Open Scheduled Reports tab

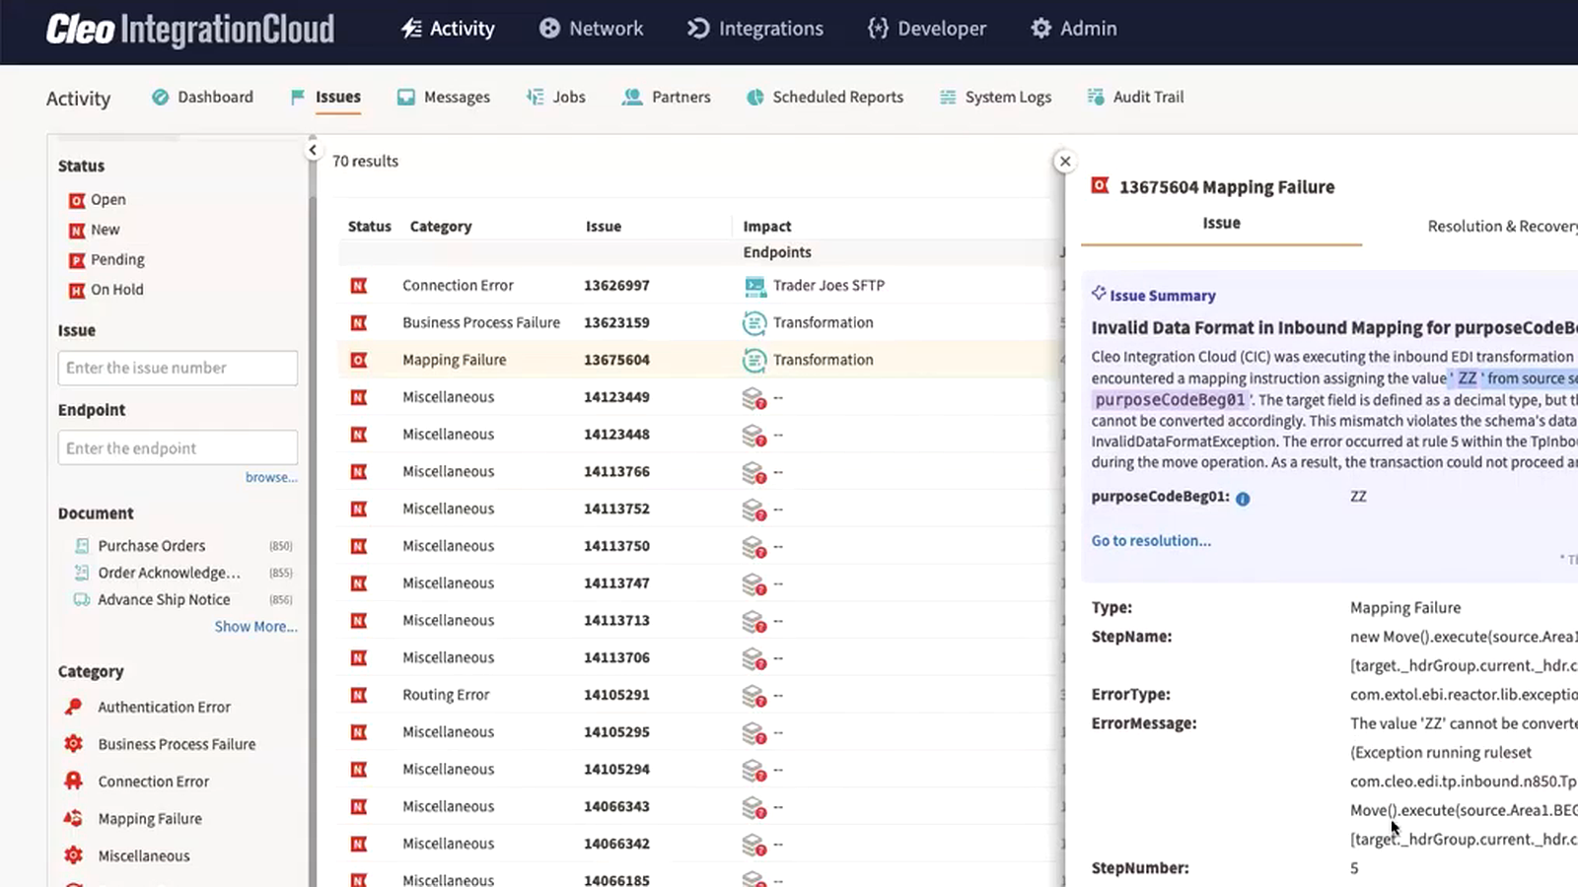(825, 97)
